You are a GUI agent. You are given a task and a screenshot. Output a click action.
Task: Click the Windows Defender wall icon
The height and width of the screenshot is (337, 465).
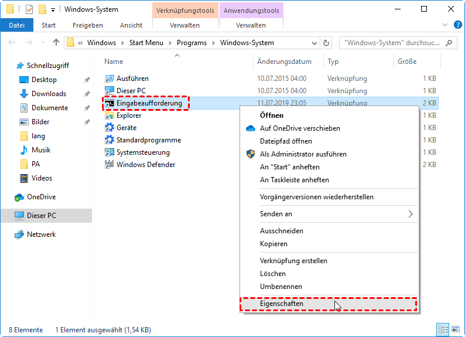coord(109,165)
